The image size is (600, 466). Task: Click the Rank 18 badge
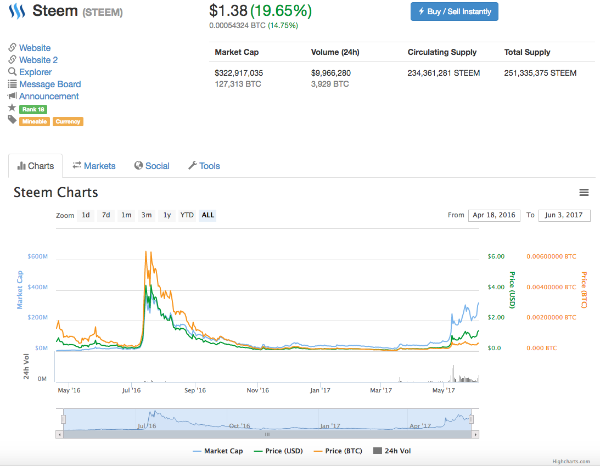coord(33,109)
